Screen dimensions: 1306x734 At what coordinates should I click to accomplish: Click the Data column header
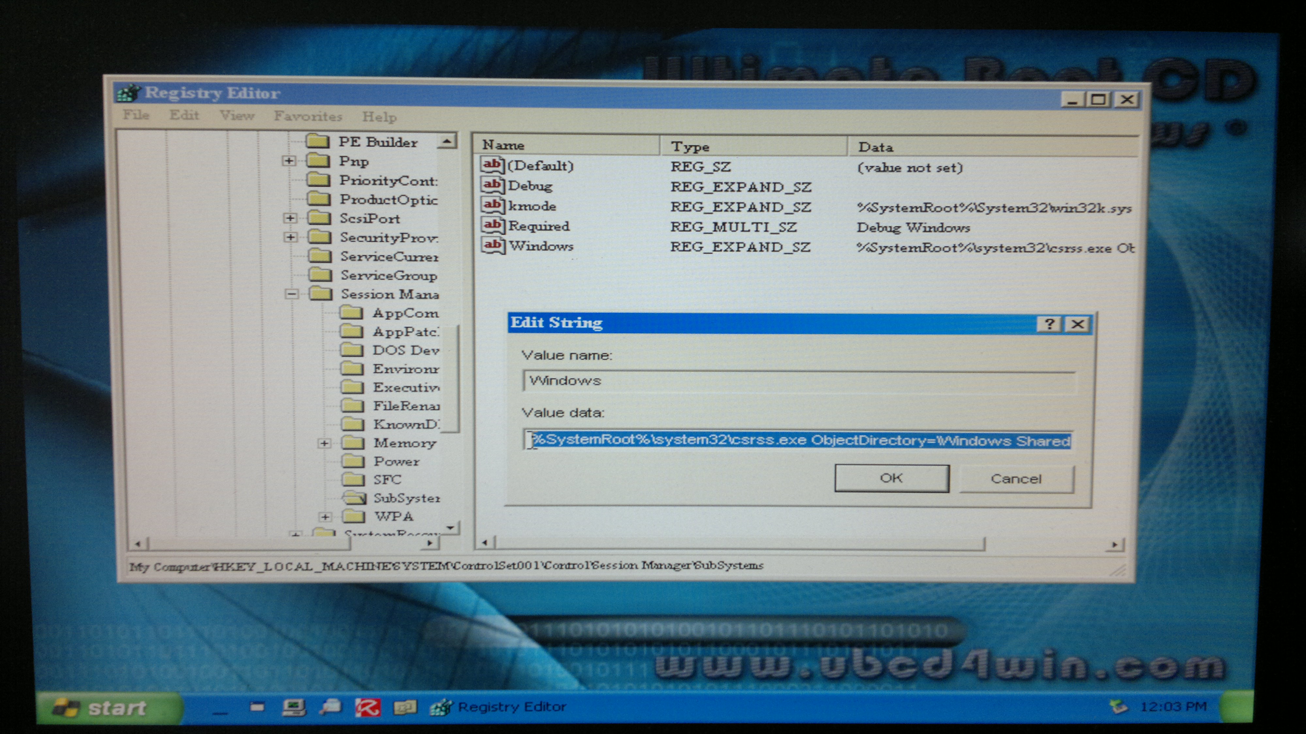(993, 147)
